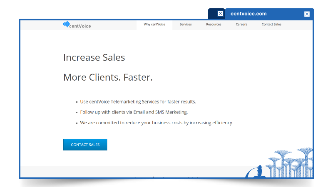Click the centVoice logo text

80,26
